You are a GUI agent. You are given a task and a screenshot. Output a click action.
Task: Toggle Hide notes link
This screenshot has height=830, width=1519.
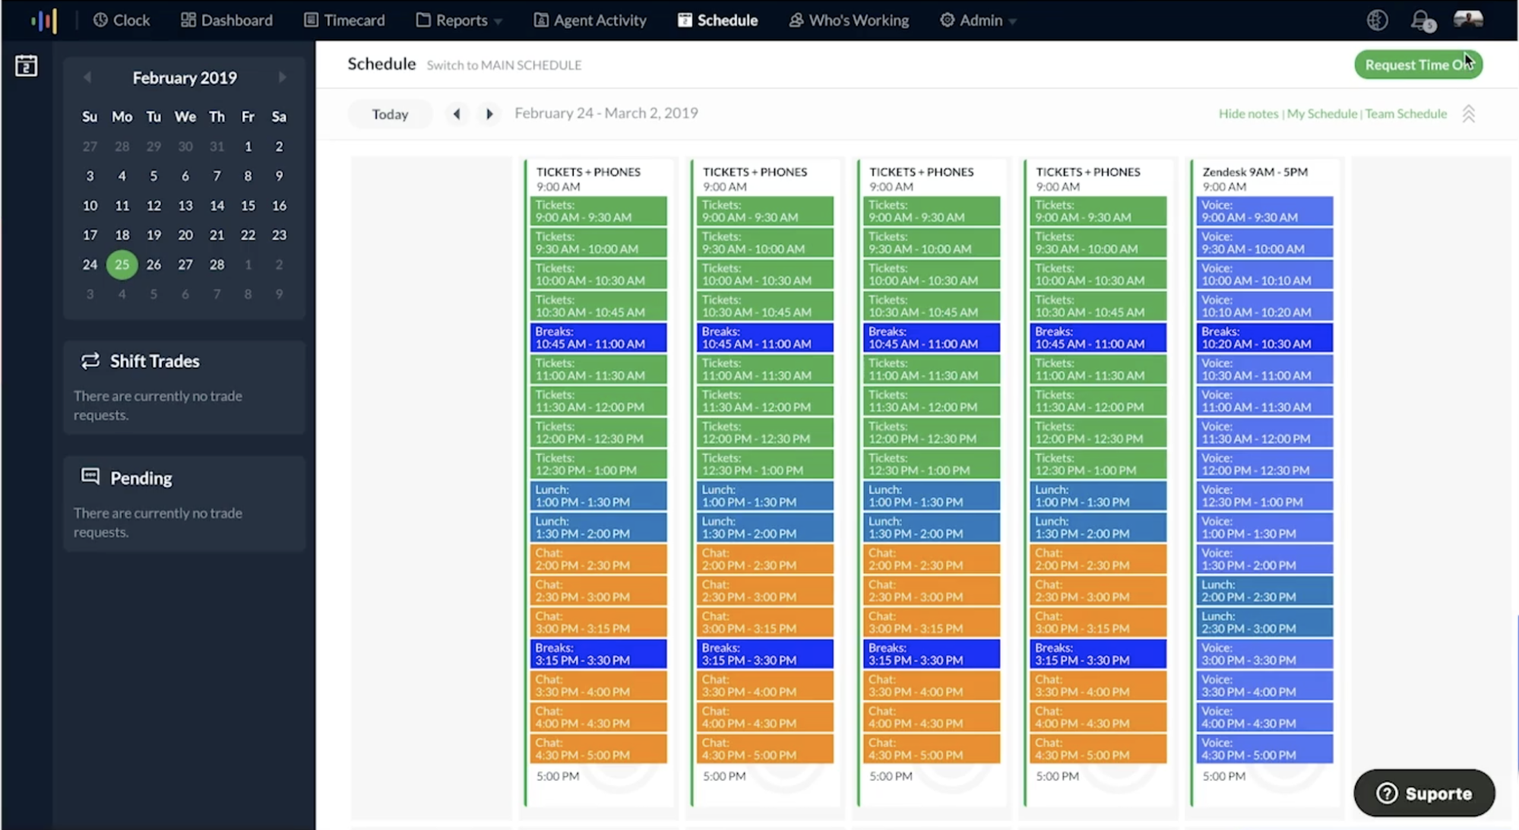coord(1248,114)
